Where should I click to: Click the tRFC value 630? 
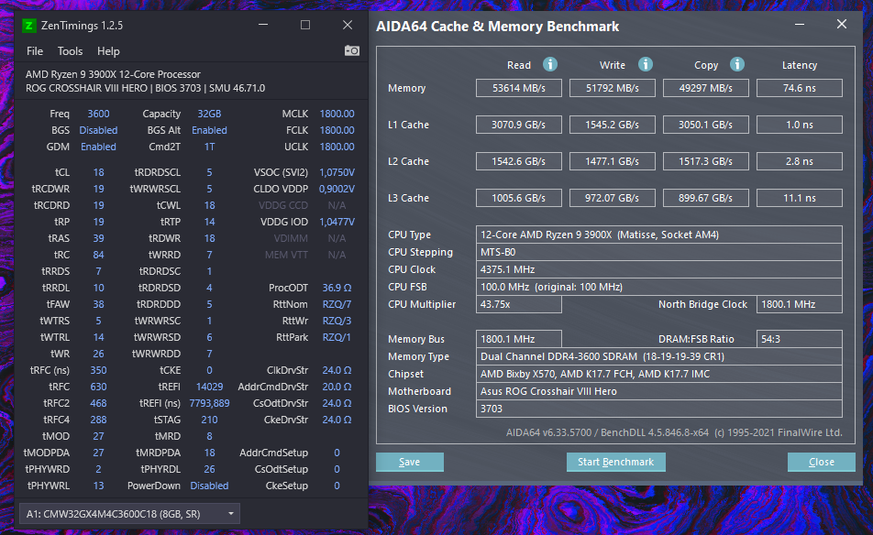point(98,387)
